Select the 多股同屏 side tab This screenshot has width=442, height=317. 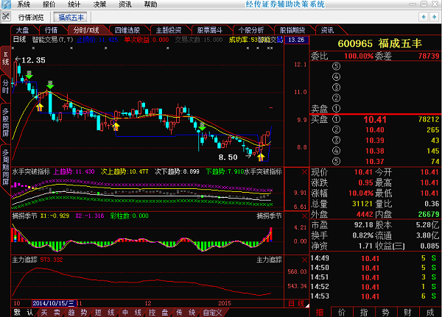[5, 122]
